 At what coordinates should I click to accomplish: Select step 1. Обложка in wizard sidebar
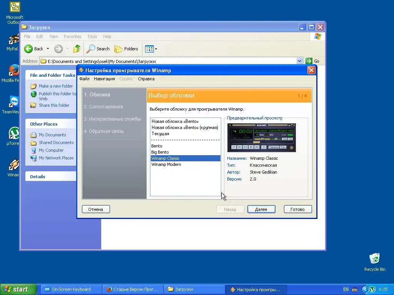(97, 95)
